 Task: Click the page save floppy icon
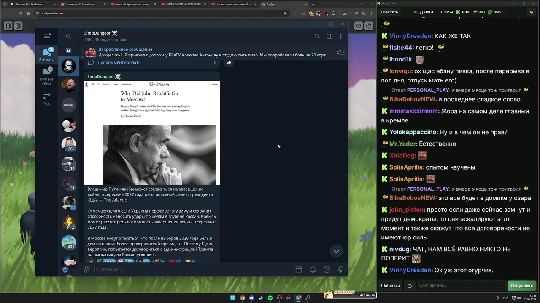tap(18, 26)
